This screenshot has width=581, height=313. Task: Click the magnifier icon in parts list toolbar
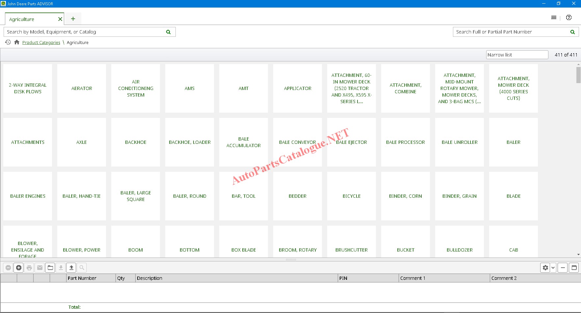pyautogui.click(x=82, y=268)
